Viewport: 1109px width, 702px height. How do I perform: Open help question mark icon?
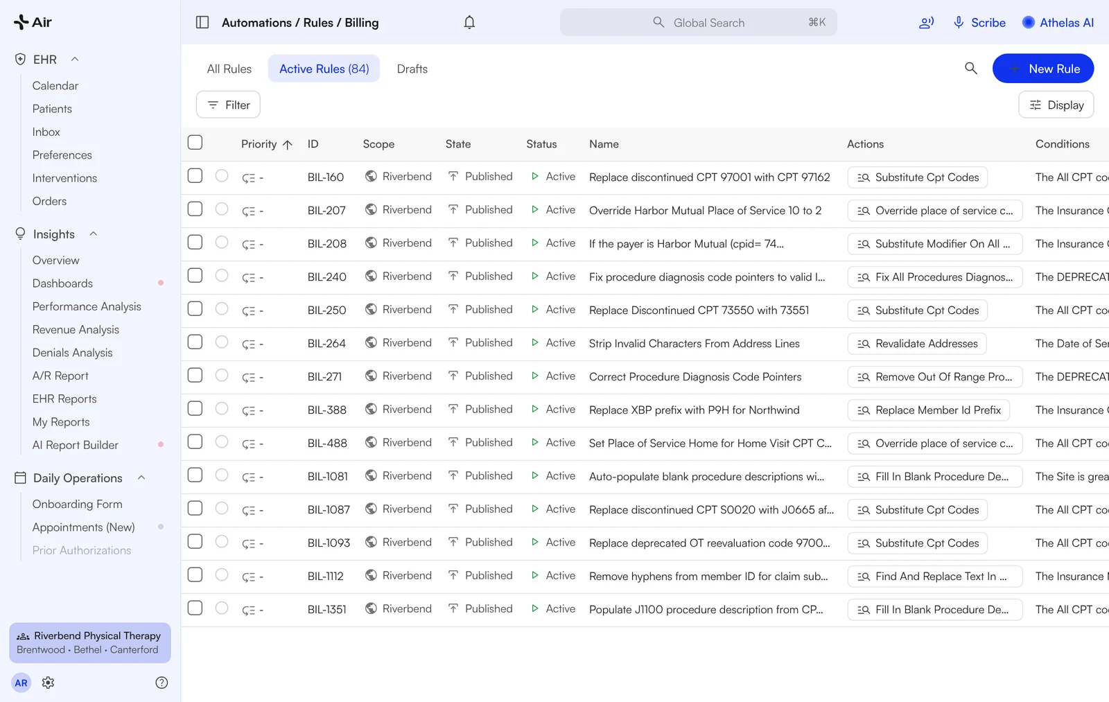[161, 683]
